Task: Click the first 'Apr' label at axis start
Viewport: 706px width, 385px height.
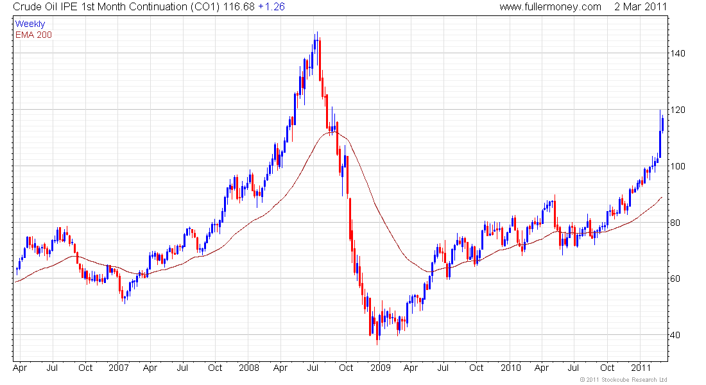Action: click(x=20, y=368)
